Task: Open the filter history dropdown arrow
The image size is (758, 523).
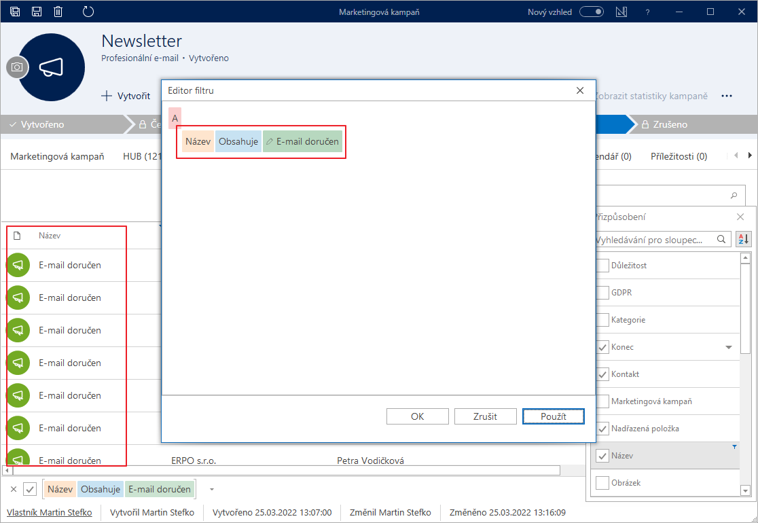Action: pos(212,490)
